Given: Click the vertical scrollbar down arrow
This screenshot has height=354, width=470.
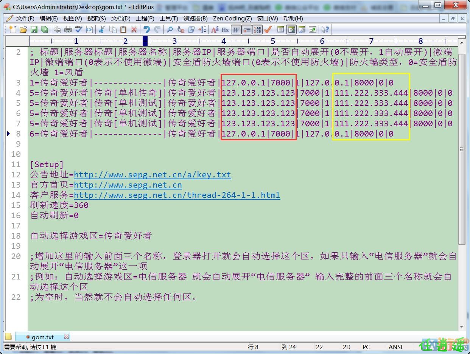Looking at the screenshot, I should click(x=462, y=327).
